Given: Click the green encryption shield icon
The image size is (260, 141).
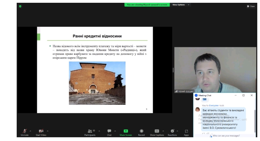Looking at the screenshot, I should (20, 6).
